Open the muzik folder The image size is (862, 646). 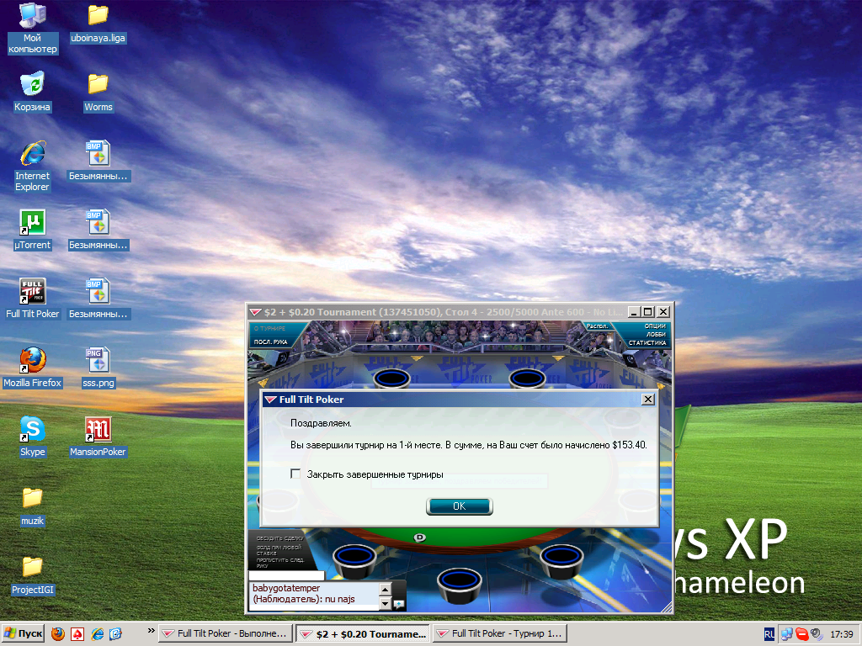33,506
